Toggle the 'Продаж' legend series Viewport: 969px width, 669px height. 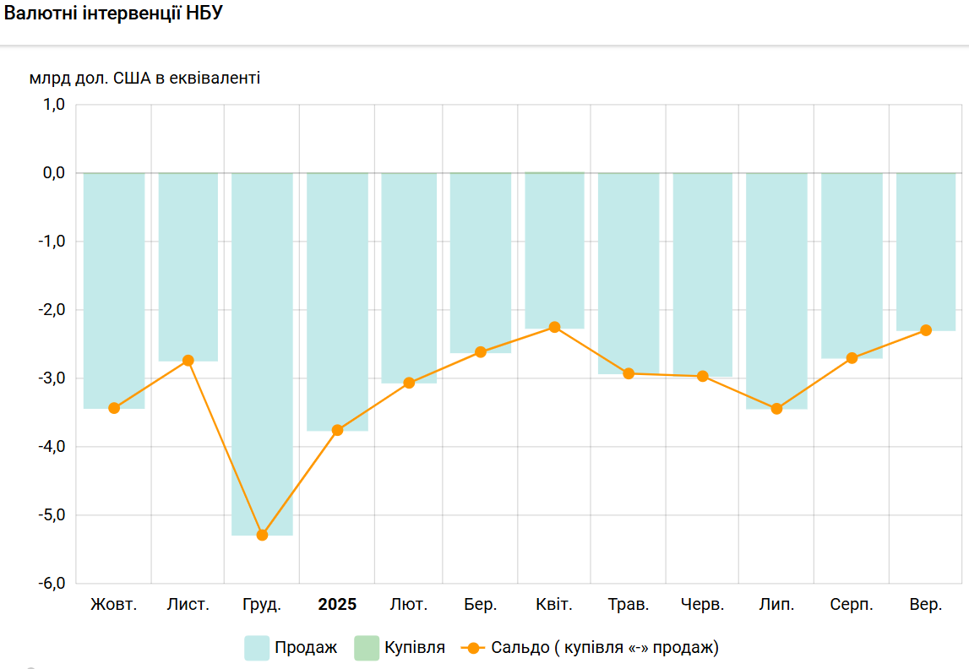coord(305,648)
